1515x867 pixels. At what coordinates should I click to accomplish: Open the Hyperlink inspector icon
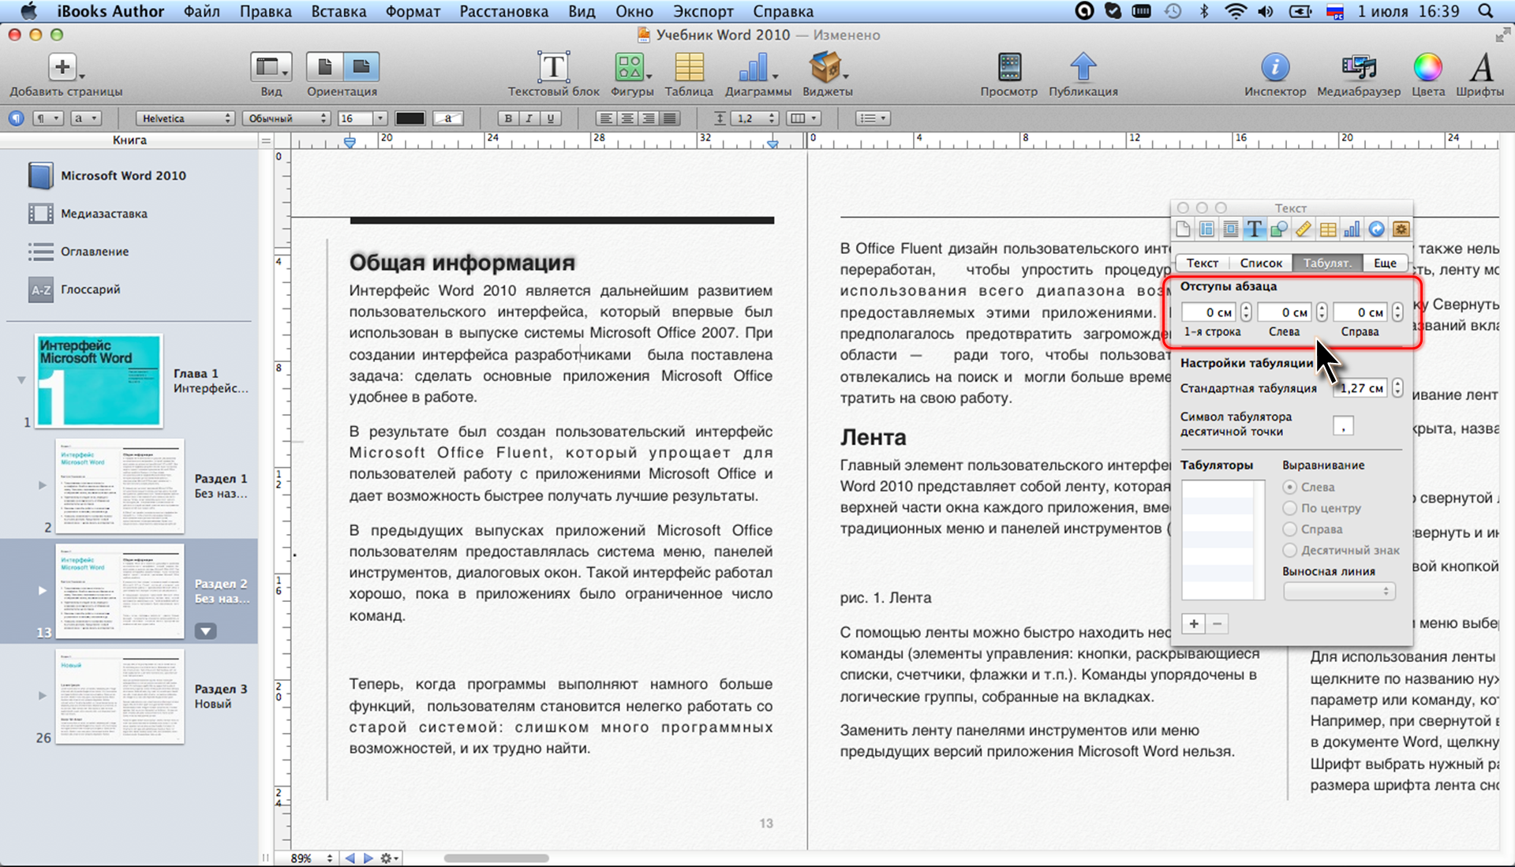click(x=1376, y=230)
